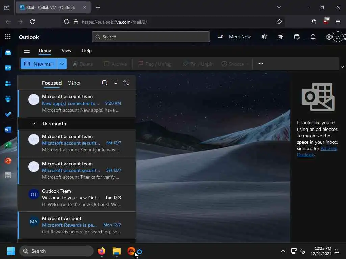Open the Calendar app in sidebar

point(8,68)
